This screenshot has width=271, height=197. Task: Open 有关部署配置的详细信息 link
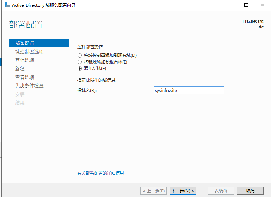pos(101,173)
